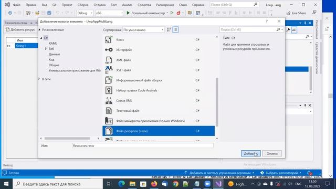Collapse the Установленные section
Viewport: 336px width, 189px height.
40,29
